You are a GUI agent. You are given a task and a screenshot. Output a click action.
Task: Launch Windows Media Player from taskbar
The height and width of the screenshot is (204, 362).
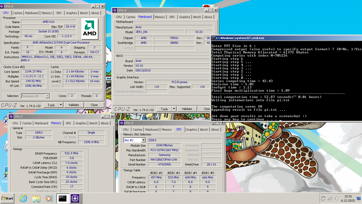pyautogui.click(x=49, y=198)
